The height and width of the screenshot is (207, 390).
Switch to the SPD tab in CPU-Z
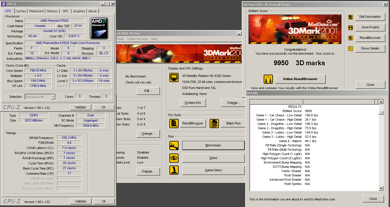click(65, 11)
